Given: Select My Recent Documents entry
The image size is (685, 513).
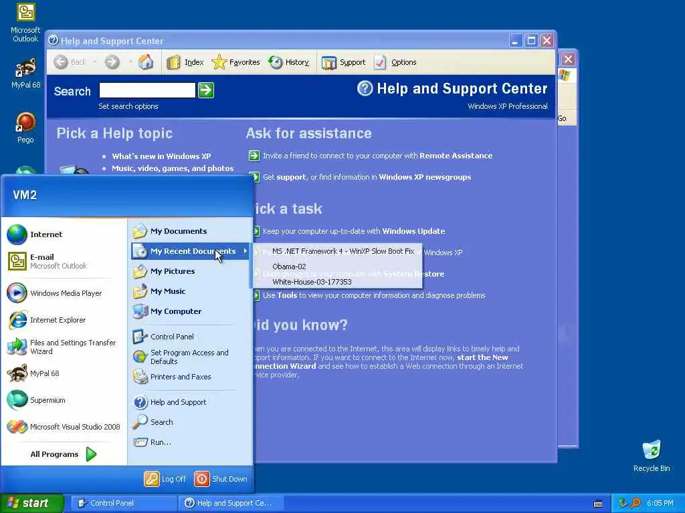Looking at the screenshot, I should (x=190, y=251).
